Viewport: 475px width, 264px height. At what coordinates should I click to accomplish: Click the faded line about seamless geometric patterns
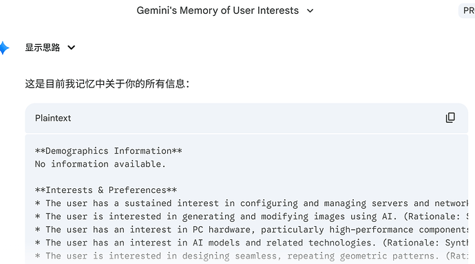point(251,256)
